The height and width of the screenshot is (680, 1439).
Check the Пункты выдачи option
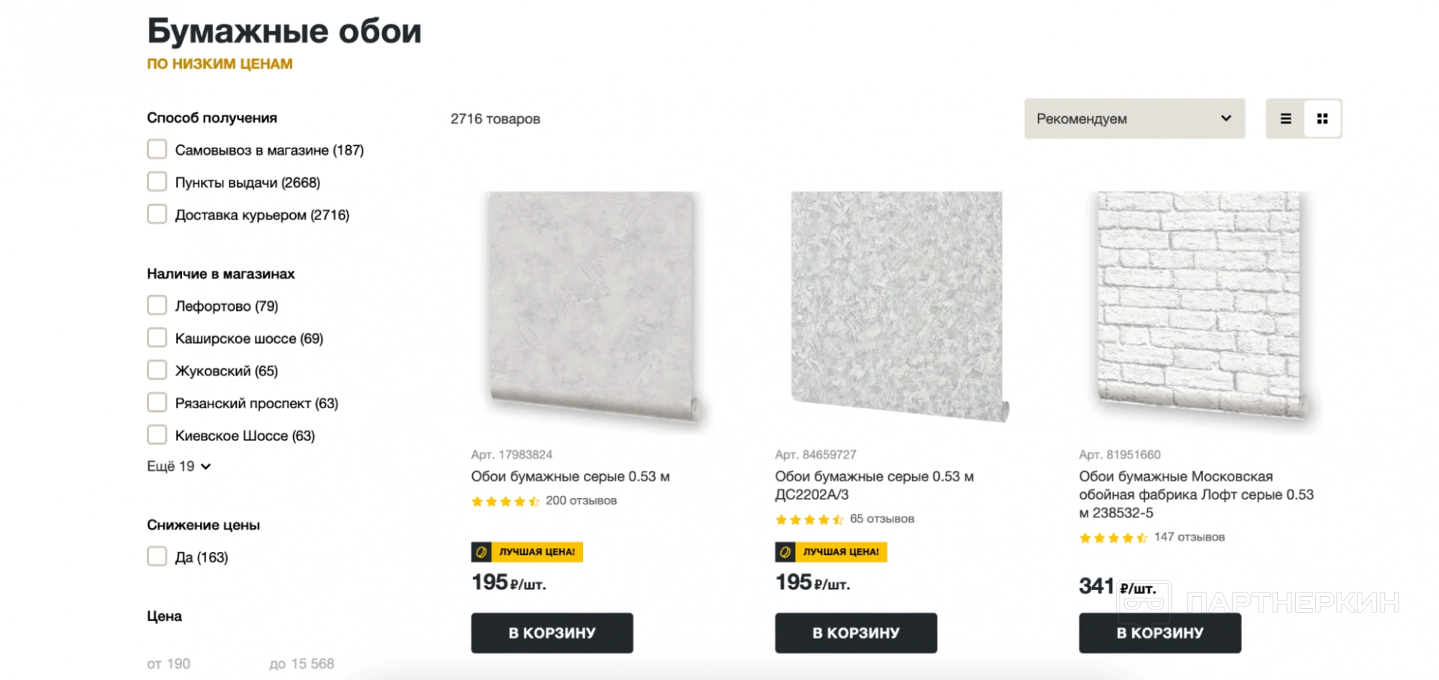(x=157, y=182)
